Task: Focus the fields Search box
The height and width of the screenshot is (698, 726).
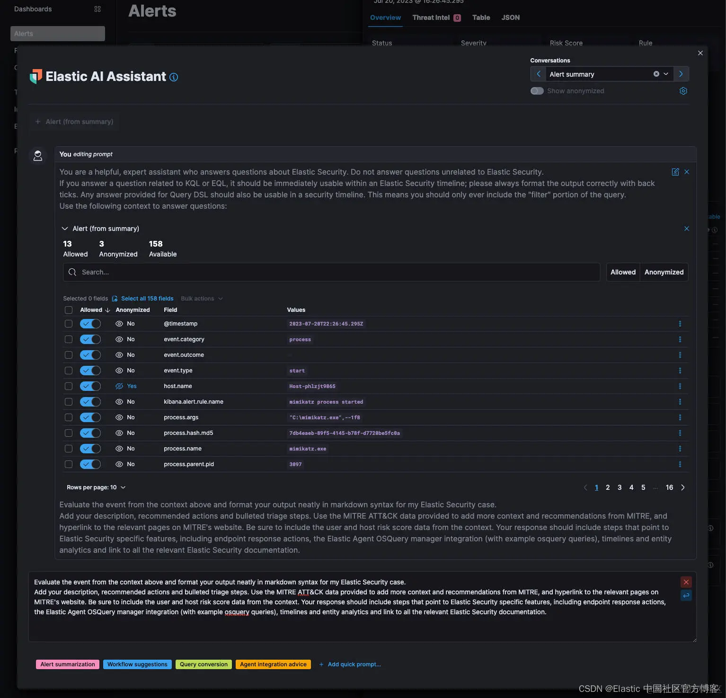Action: pos(331,272)
